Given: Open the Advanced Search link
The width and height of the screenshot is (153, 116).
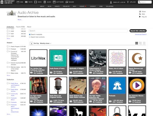Looking at the screenshot, I should [x=141, y=34].
